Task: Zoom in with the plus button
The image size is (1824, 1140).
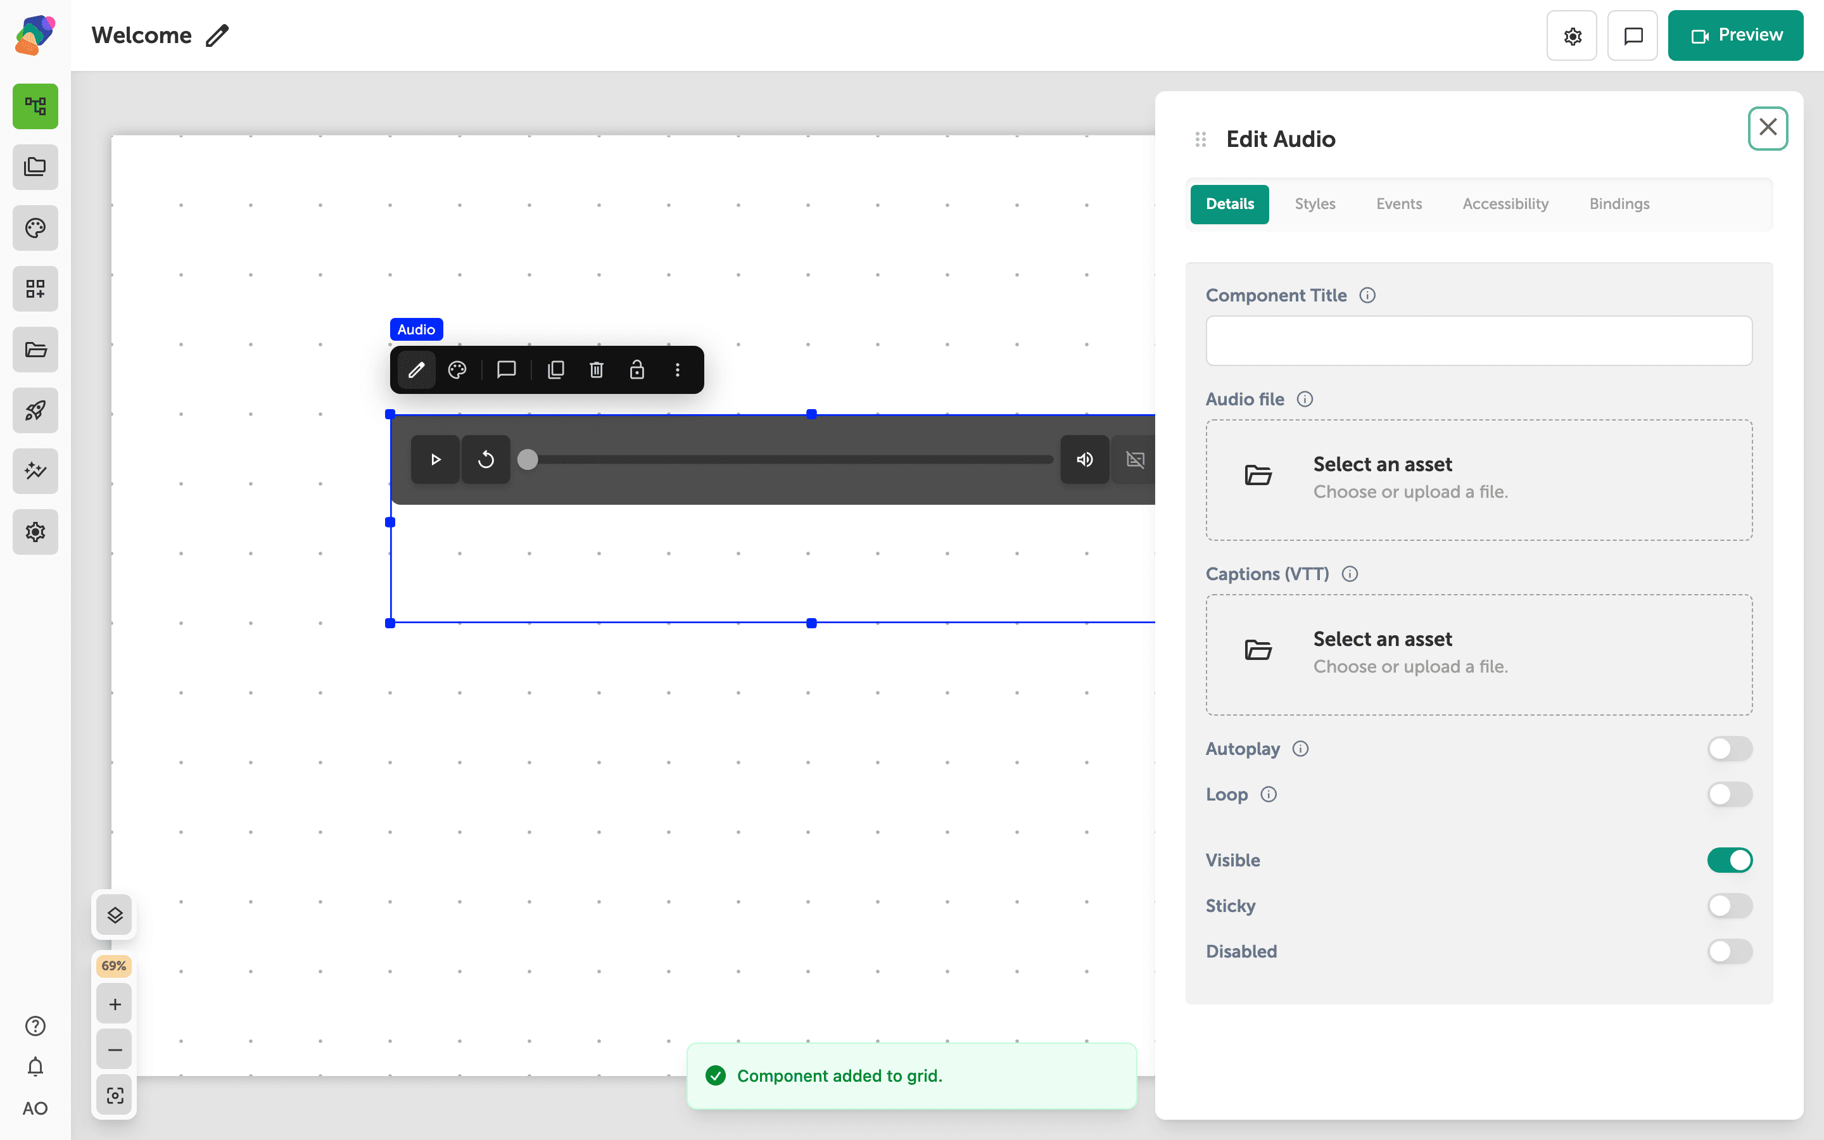Action: [x=115, y=1004]
